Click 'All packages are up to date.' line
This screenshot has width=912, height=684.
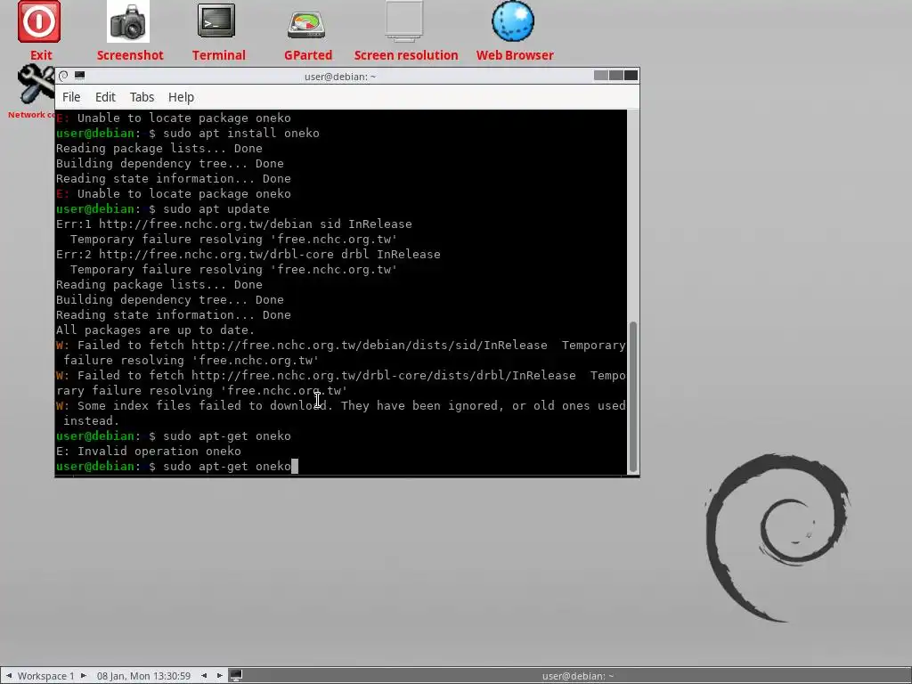pyautogui.click(x=155, y=330)
